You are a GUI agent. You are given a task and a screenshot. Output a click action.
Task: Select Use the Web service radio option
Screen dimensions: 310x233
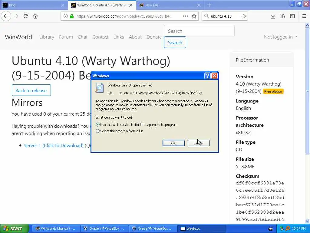(98, 125)
